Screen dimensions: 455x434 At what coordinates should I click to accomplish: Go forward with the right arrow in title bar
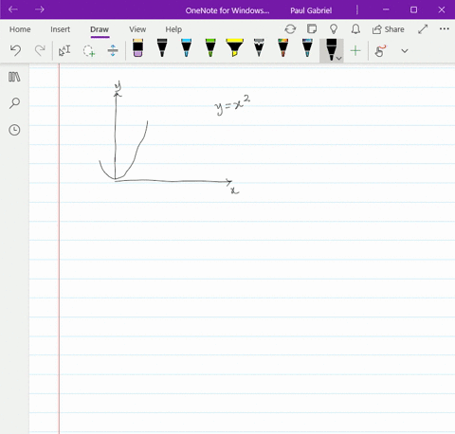click(40, 9)
